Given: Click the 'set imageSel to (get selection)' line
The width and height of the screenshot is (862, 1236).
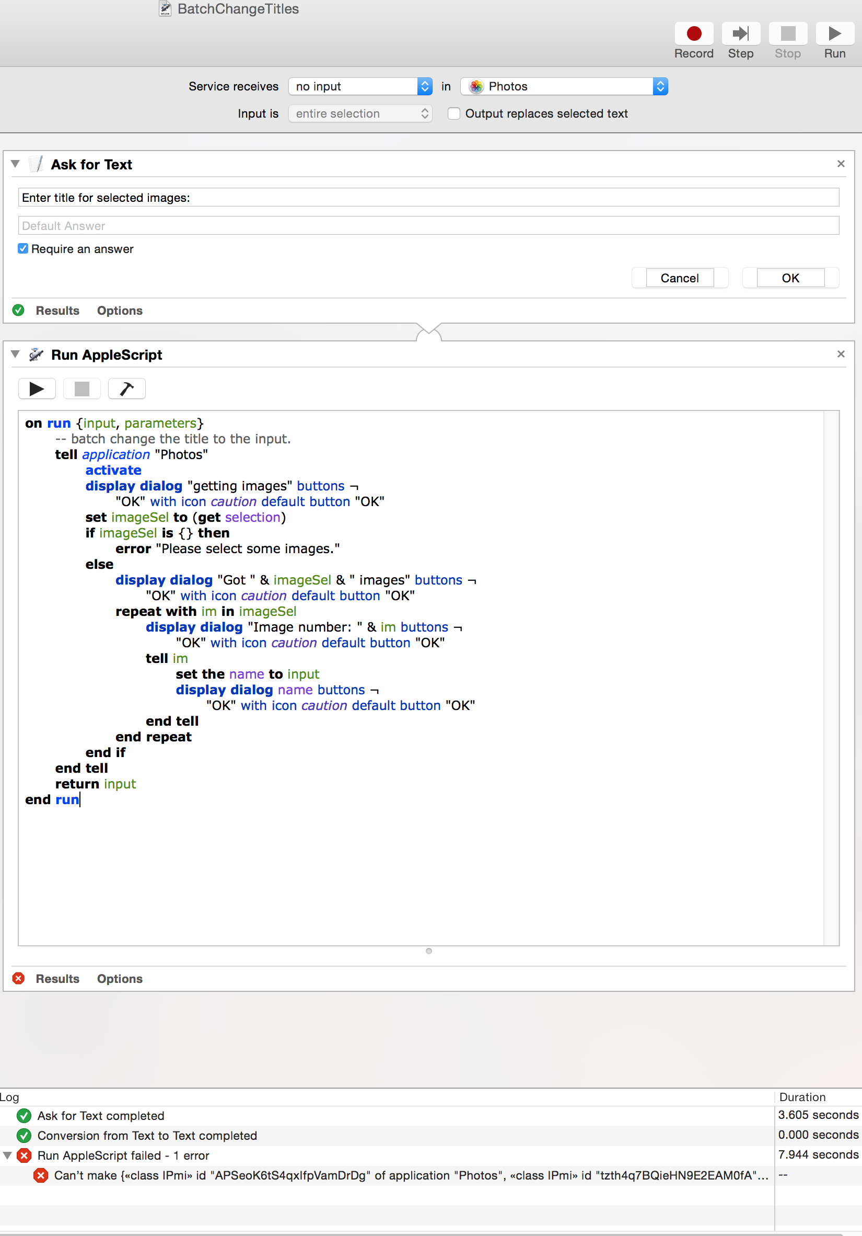Looking at the screenshot, I should tap(185, 517).
